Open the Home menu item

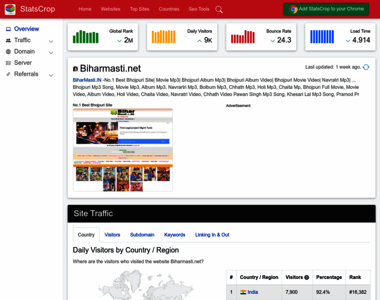[85, 9]
